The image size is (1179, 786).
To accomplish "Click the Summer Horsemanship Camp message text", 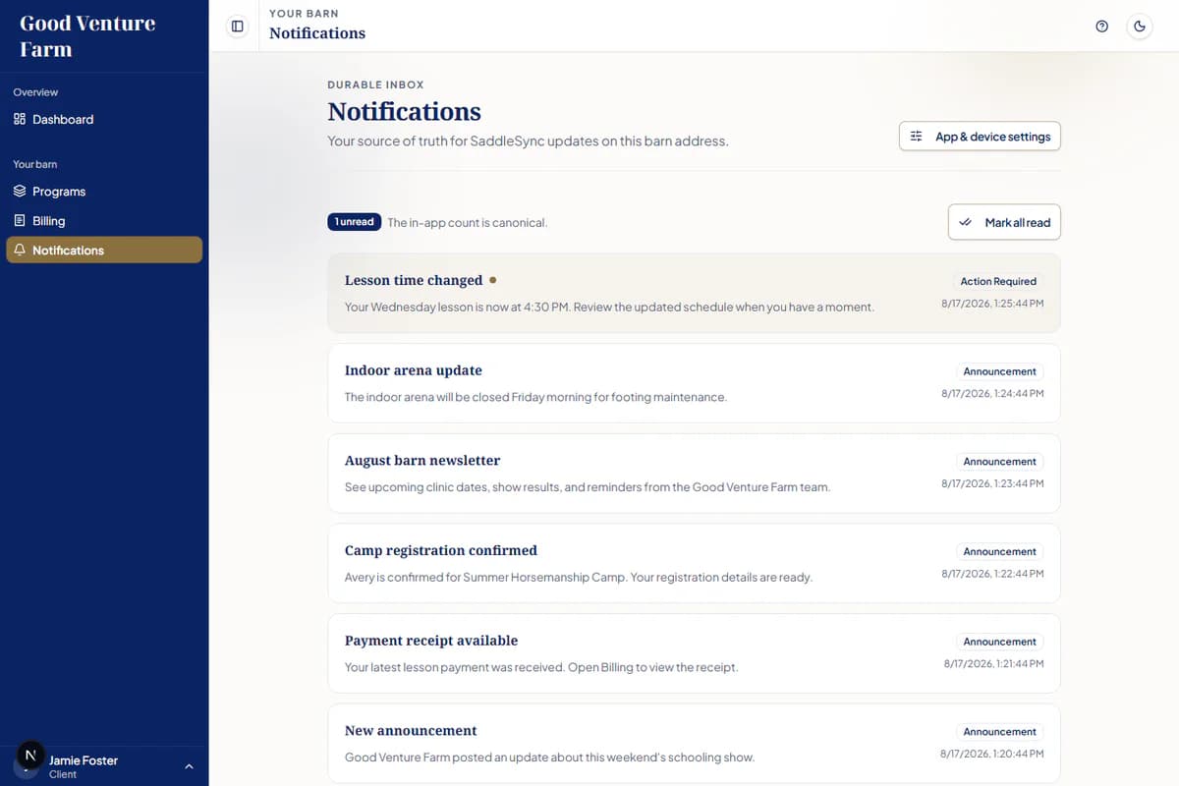I will click(579, 577).
